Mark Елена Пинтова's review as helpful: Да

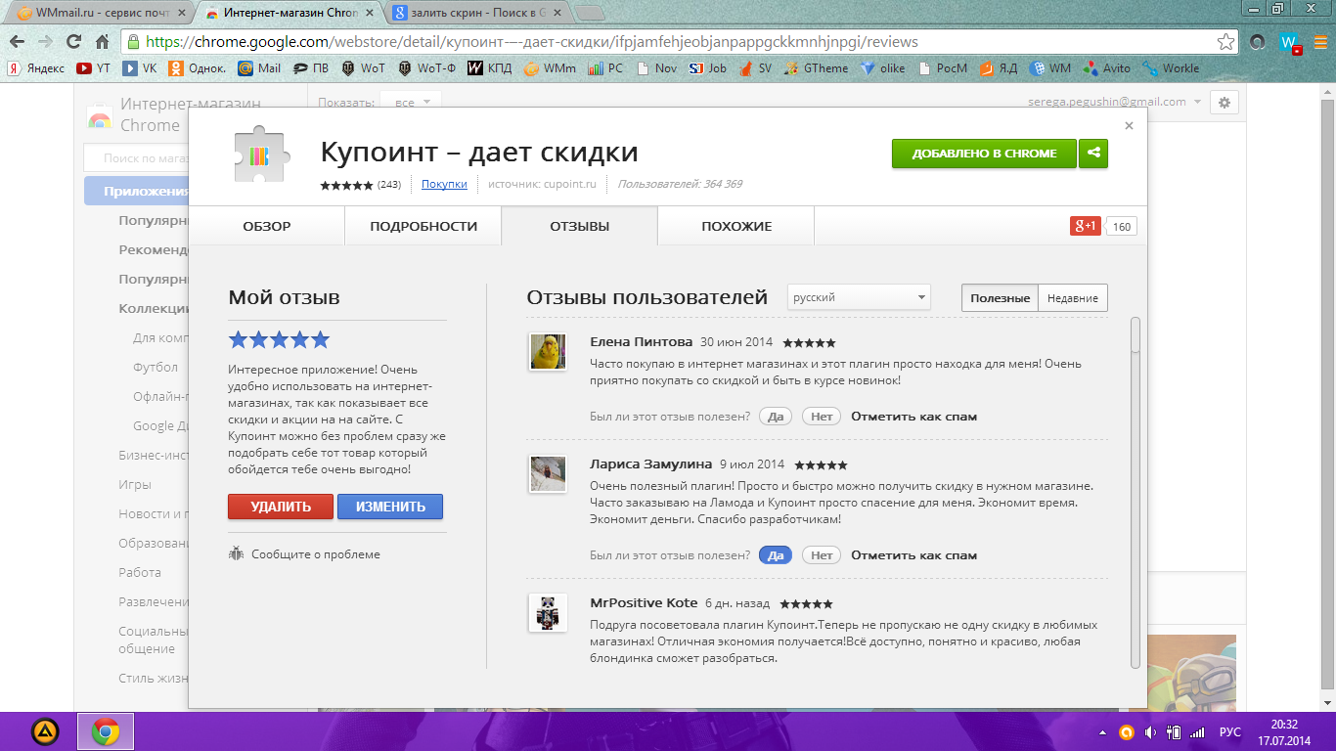(776, 417)
